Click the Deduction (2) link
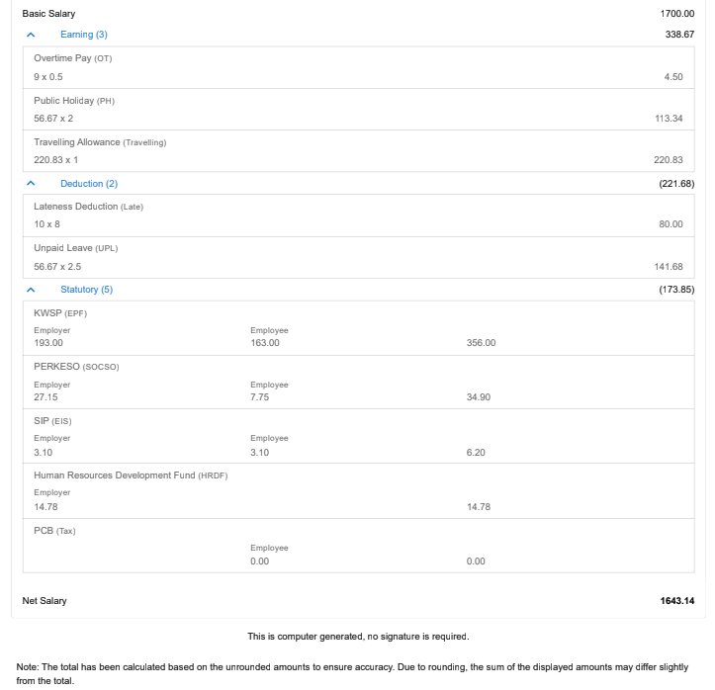This screenshot has height=690, width=715. (88, 184)
